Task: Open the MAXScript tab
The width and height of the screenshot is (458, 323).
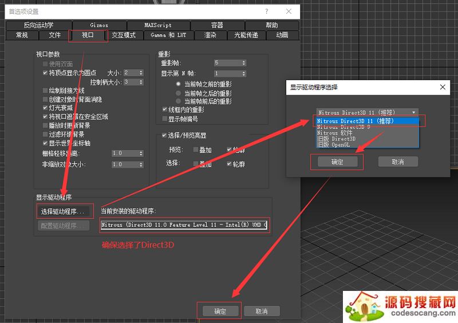Action: [x=159, y=25]
